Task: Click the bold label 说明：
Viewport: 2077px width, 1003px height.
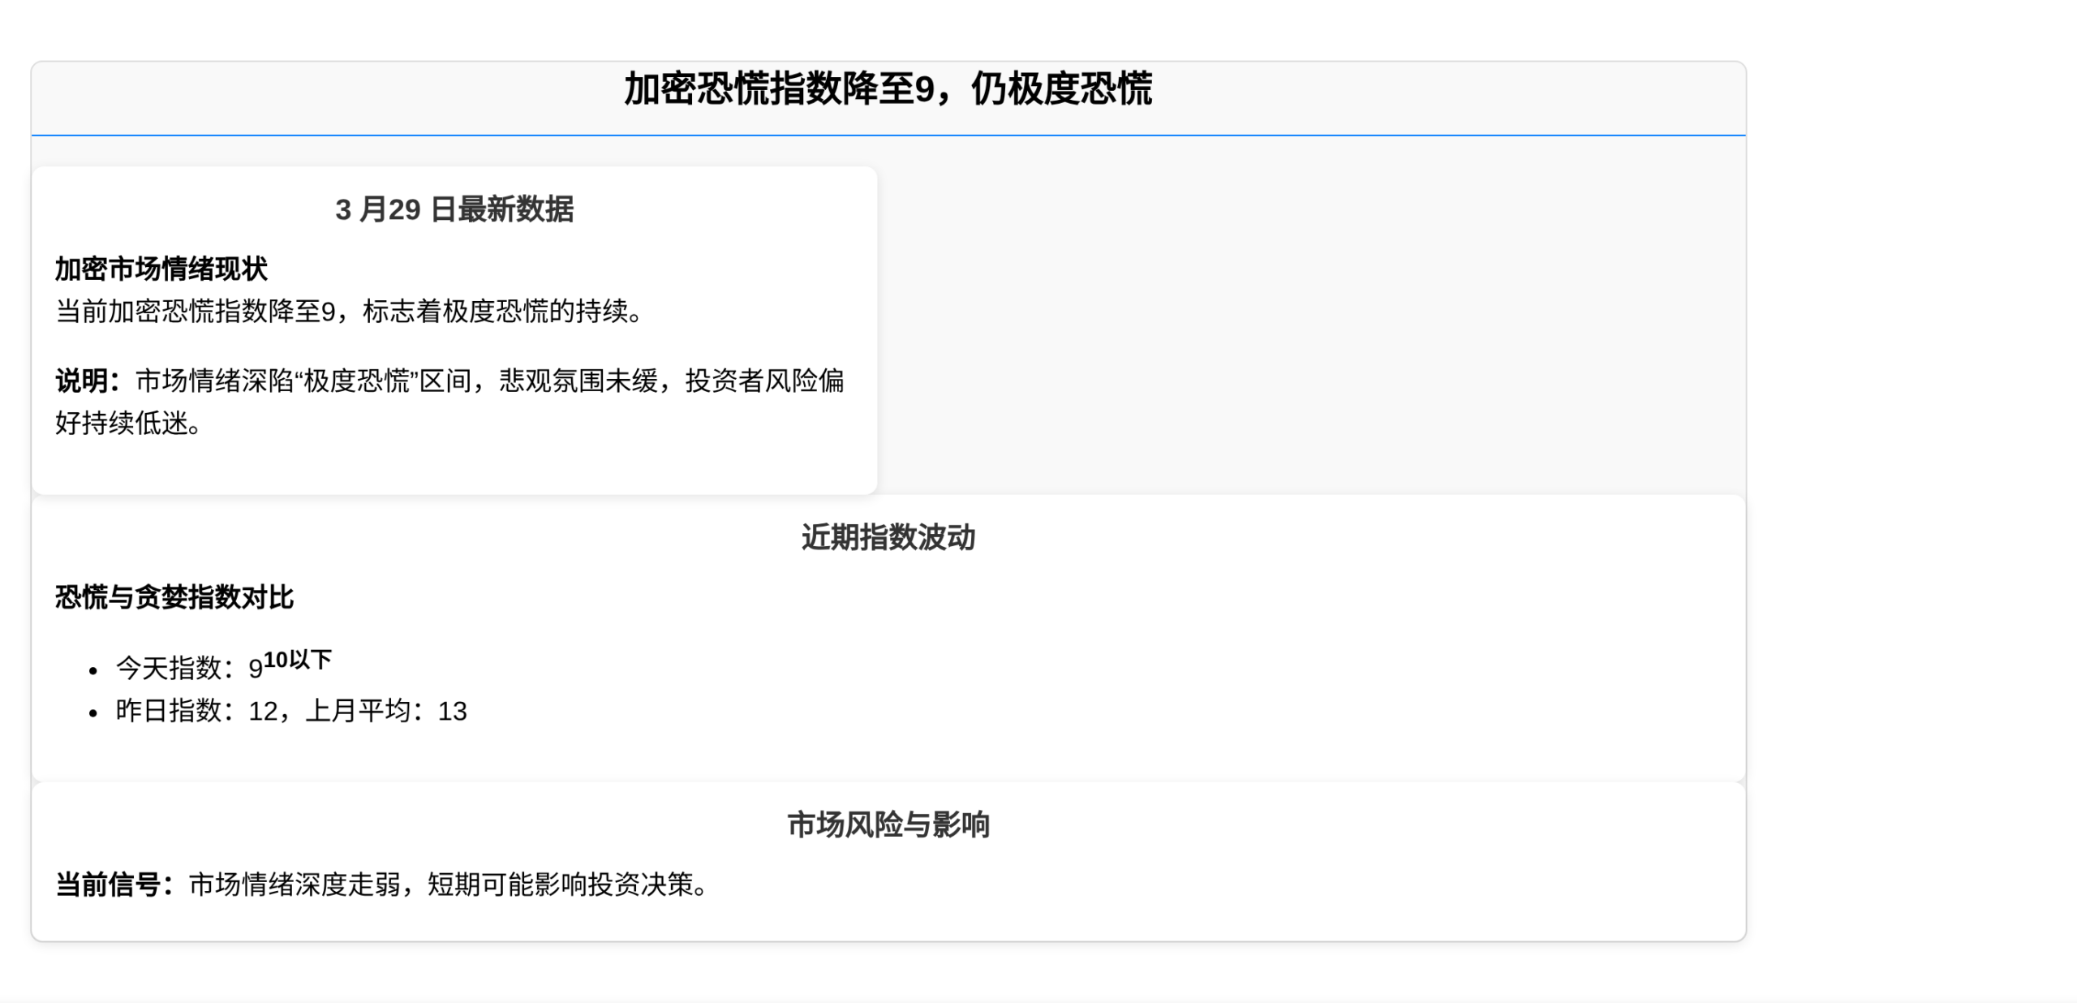Action: point(88,381)
